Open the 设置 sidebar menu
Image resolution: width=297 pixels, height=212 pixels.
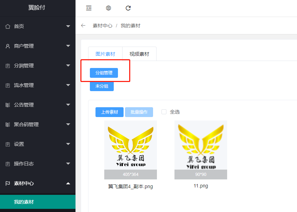pyautogui.click(x=38, y=144)
